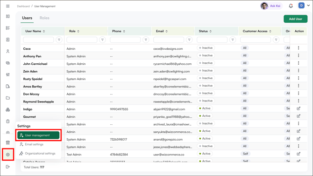Open the storefront icon in the sidebar
The image size is (313, 176).
8,142
